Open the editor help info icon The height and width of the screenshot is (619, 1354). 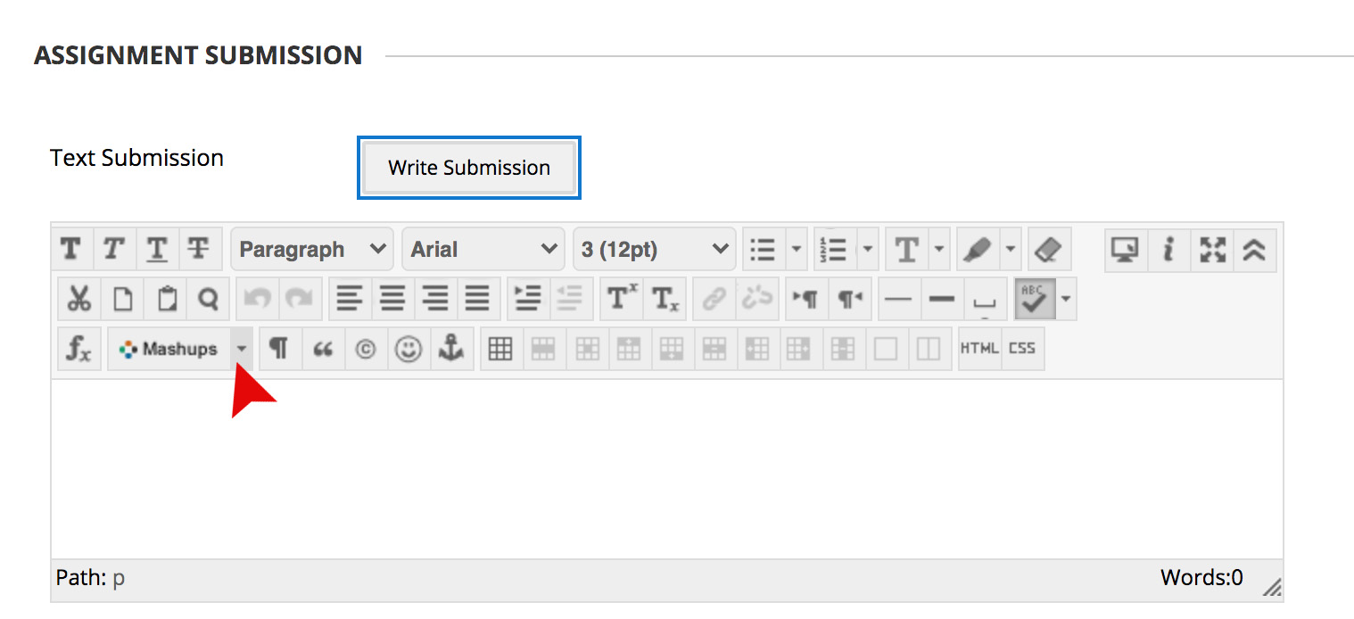1168,250
